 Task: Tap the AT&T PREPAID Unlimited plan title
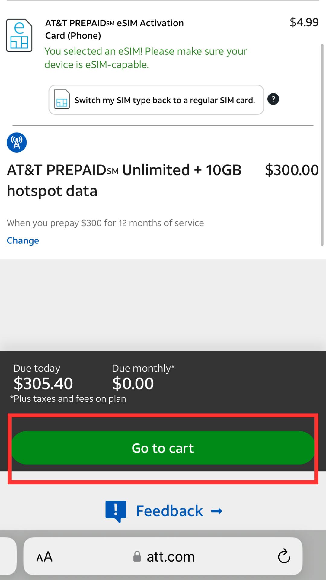click(124, 180)
